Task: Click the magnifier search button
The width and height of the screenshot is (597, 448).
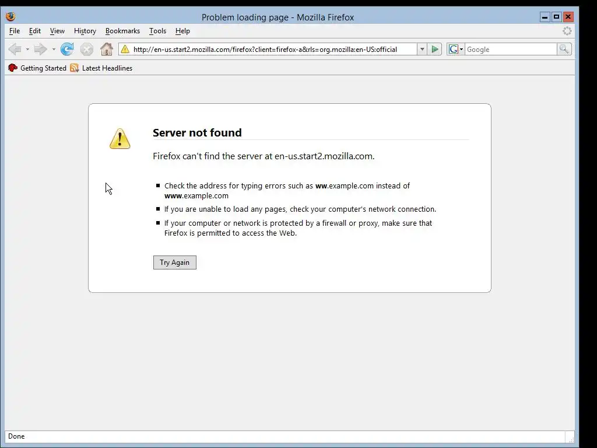Action: [x=564, y=49]
